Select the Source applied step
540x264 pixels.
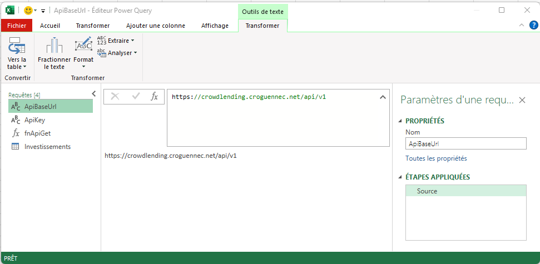(466, 191)
